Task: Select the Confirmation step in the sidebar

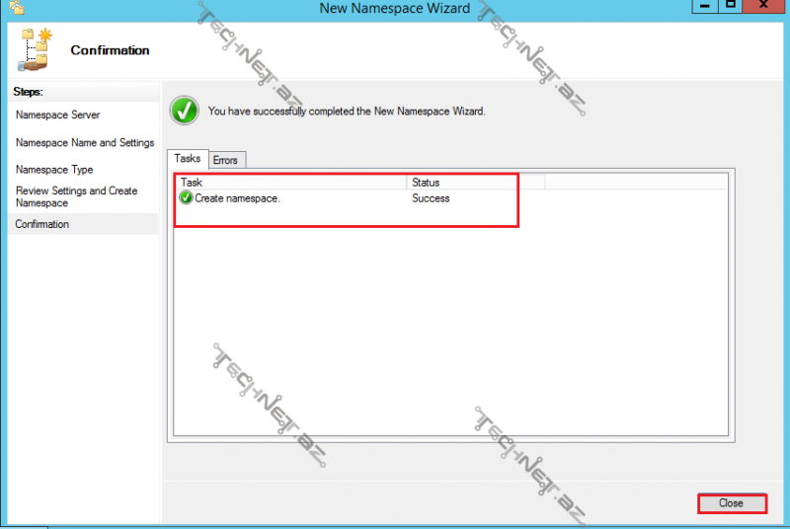Action: 42,224
